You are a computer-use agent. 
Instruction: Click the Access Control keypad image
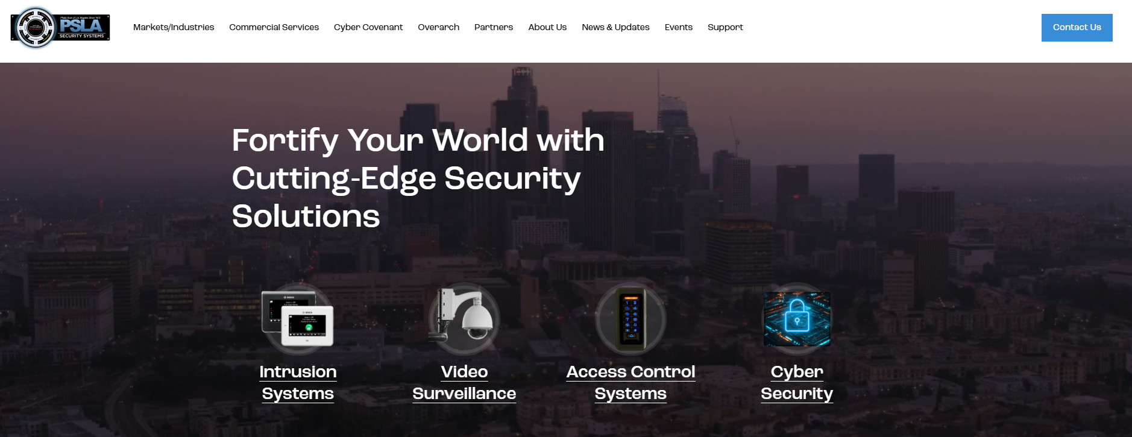(x=630, y=319)
